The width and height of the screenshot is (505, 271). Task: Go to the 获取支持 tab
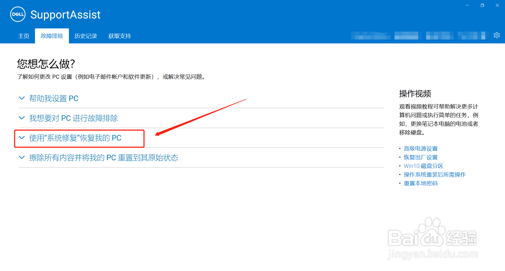click(x=120, y=36)
